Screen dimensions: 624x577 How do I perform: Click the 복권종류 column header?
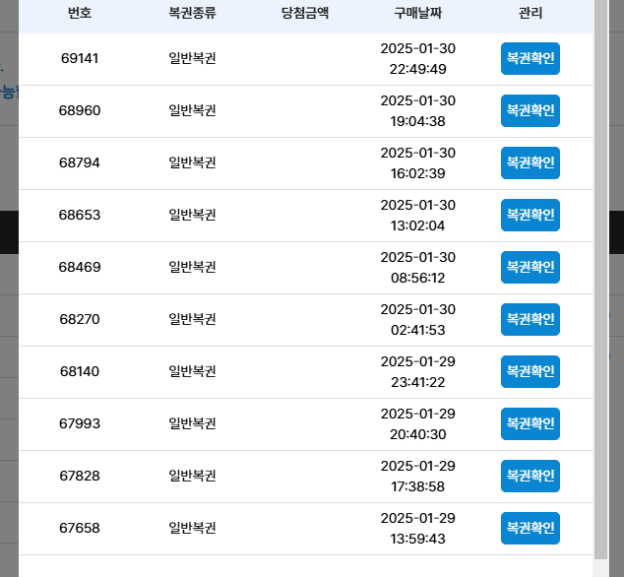coord(192,13)
